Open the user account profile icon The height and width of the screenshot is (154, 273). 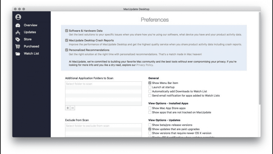click(x=18, y=17)
